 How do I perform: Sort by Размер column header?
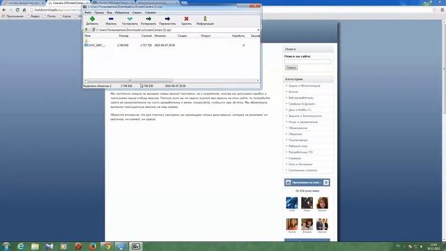pos(123,36)
